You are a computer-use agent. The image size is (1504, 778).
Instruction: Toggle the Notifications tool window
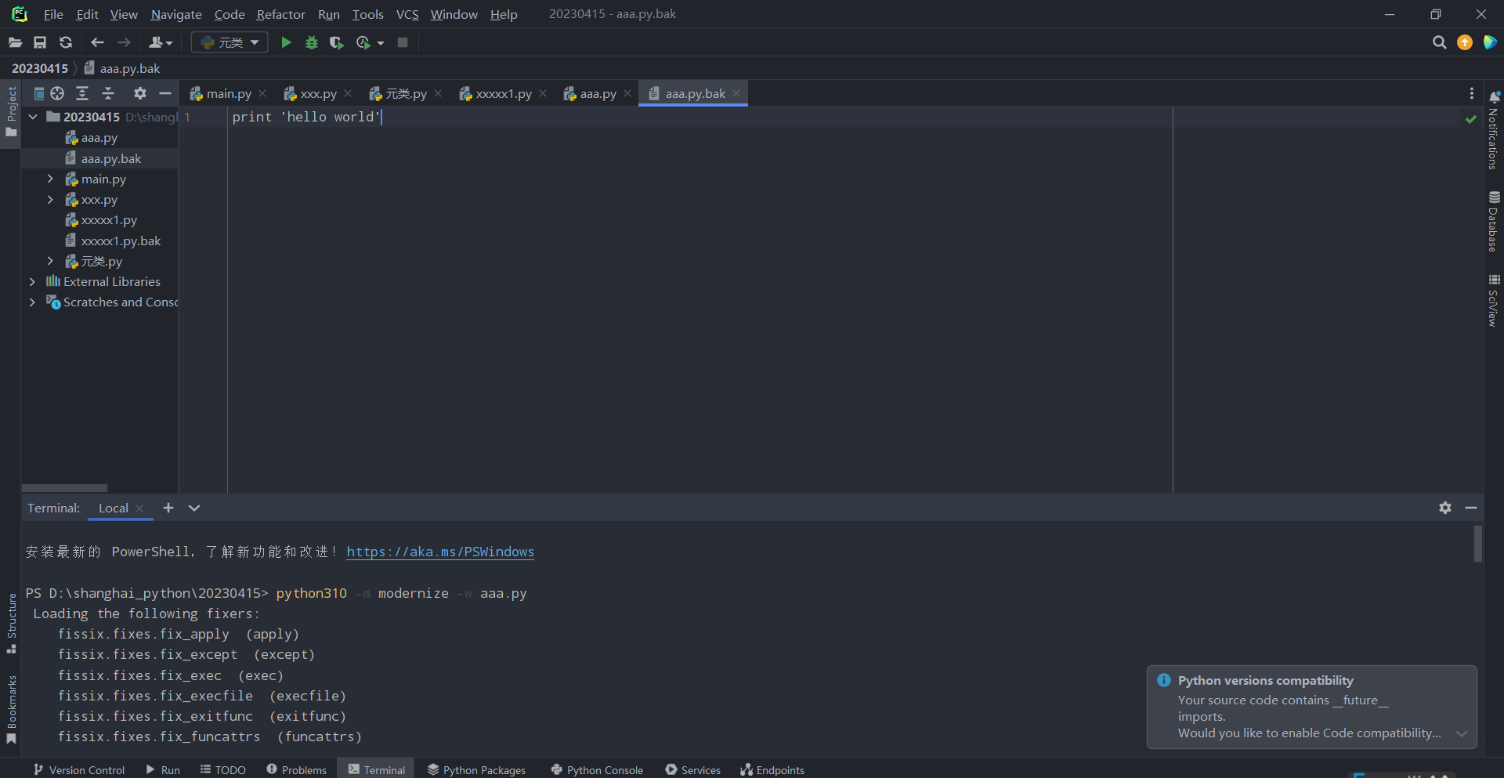pos(1494,130)
